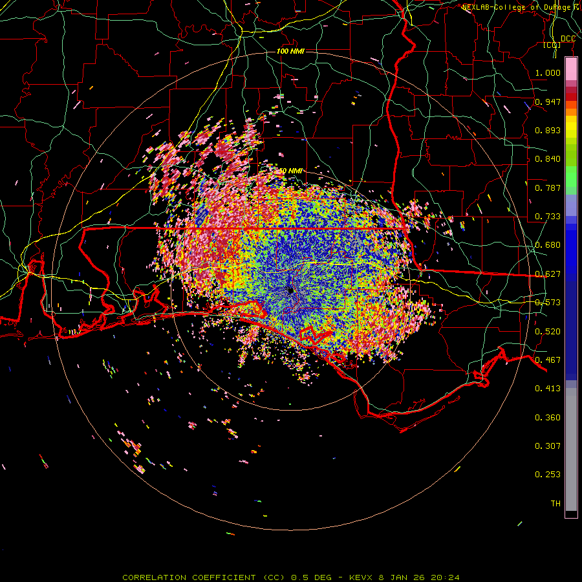The height and width of the screenshot is (582, 582).
Task: Pick the gray legend swatch
Action: (x=571, y=449)
